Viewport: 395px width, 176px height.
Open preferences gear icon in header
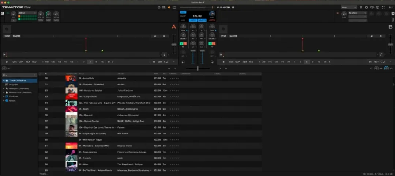[366, 7]
